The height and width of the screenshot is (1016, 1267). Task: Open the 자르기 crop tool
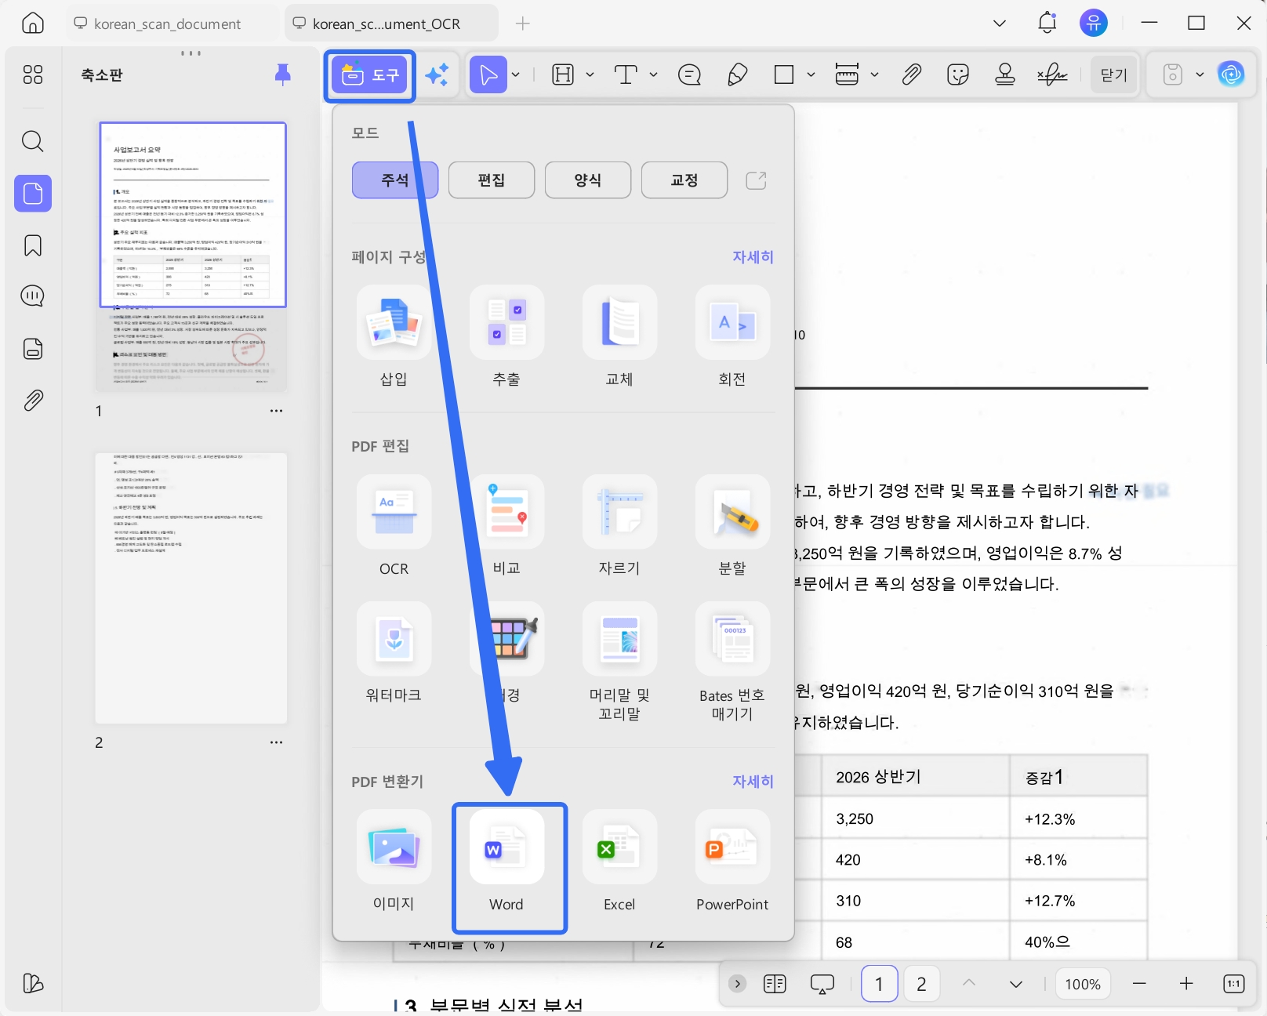point(619,526)
